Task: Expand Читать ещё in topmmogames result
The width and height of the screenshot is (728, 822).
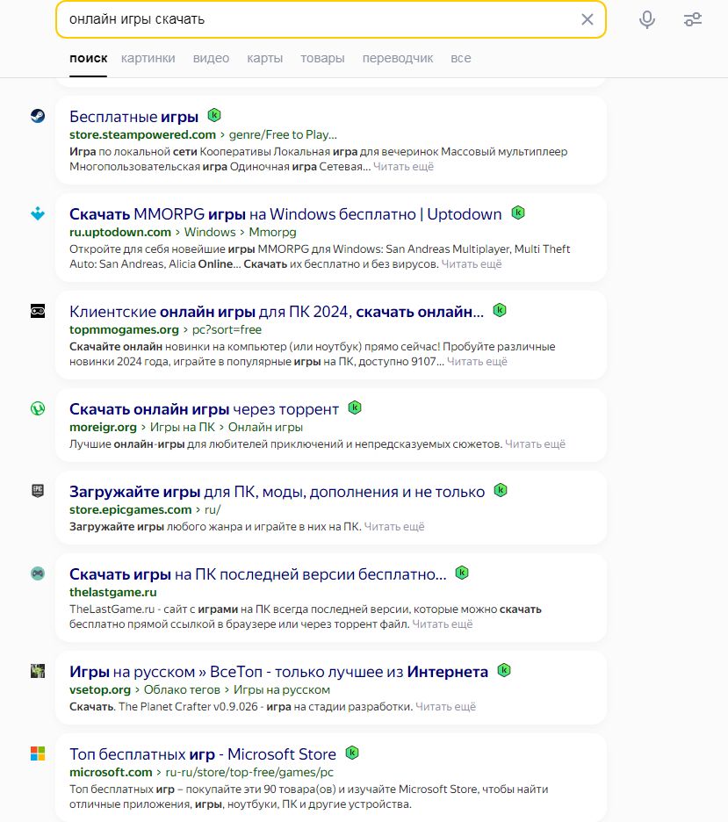Action: point(477,362)
